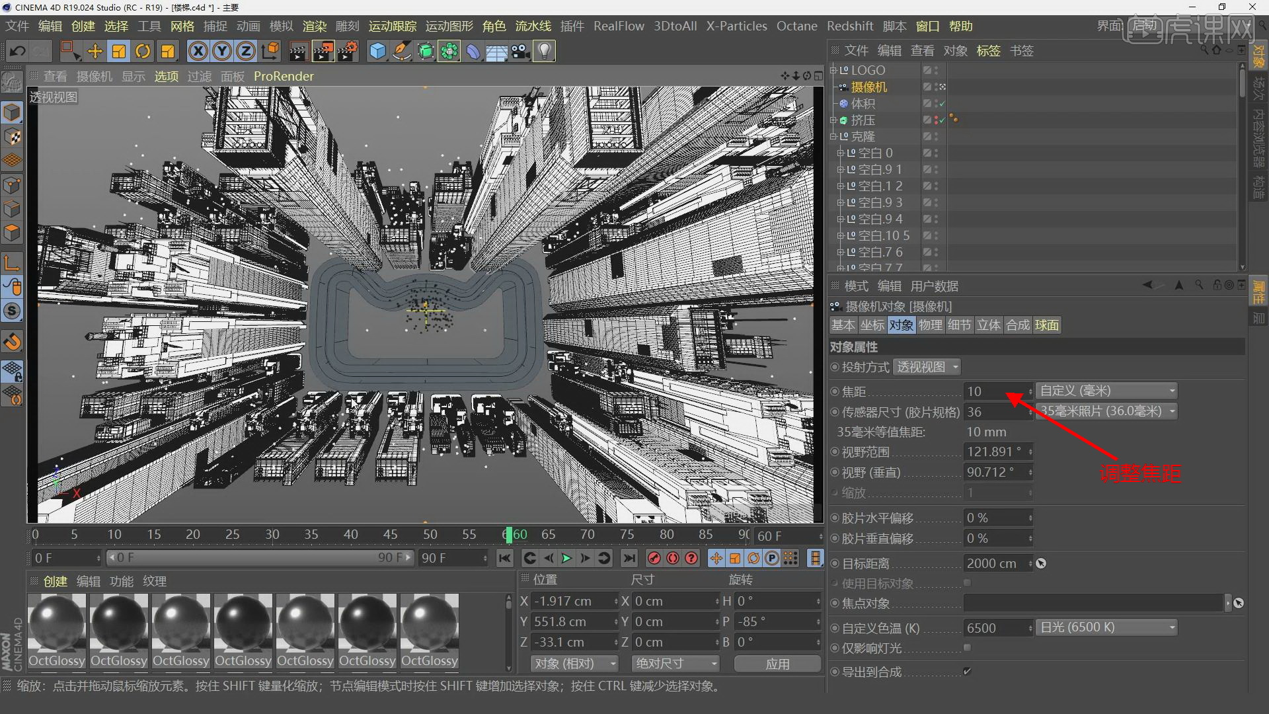Click the Cube primitive icon
Viewport: 1269px width, 714px height.
click(x=377, y=51)
